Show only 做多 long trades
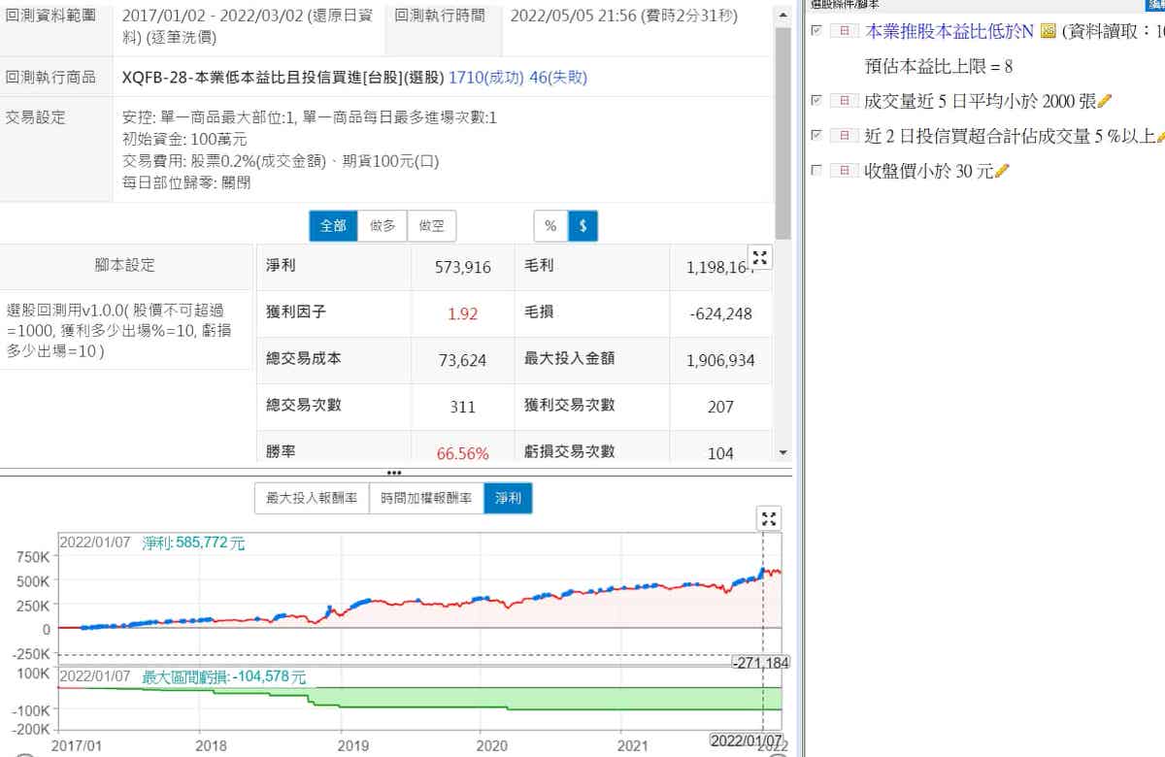This screenshot has height=757, width=1165. click(x=383, y=226)
